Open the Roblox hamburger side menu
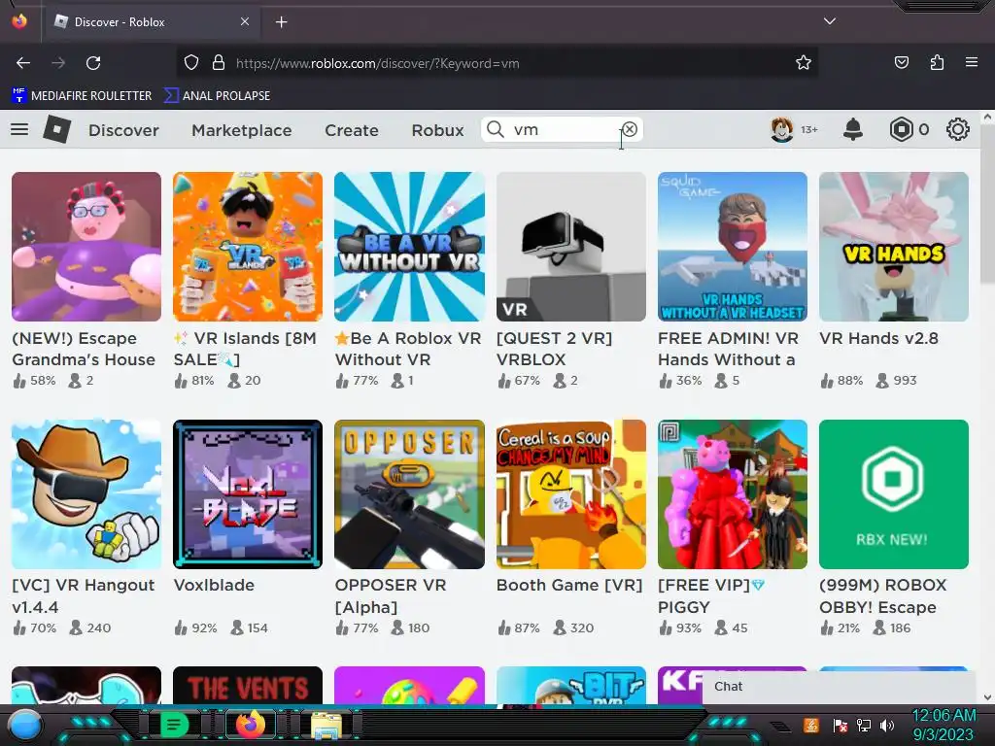Screen dimensions: 995x746 [x=19, y=129]
